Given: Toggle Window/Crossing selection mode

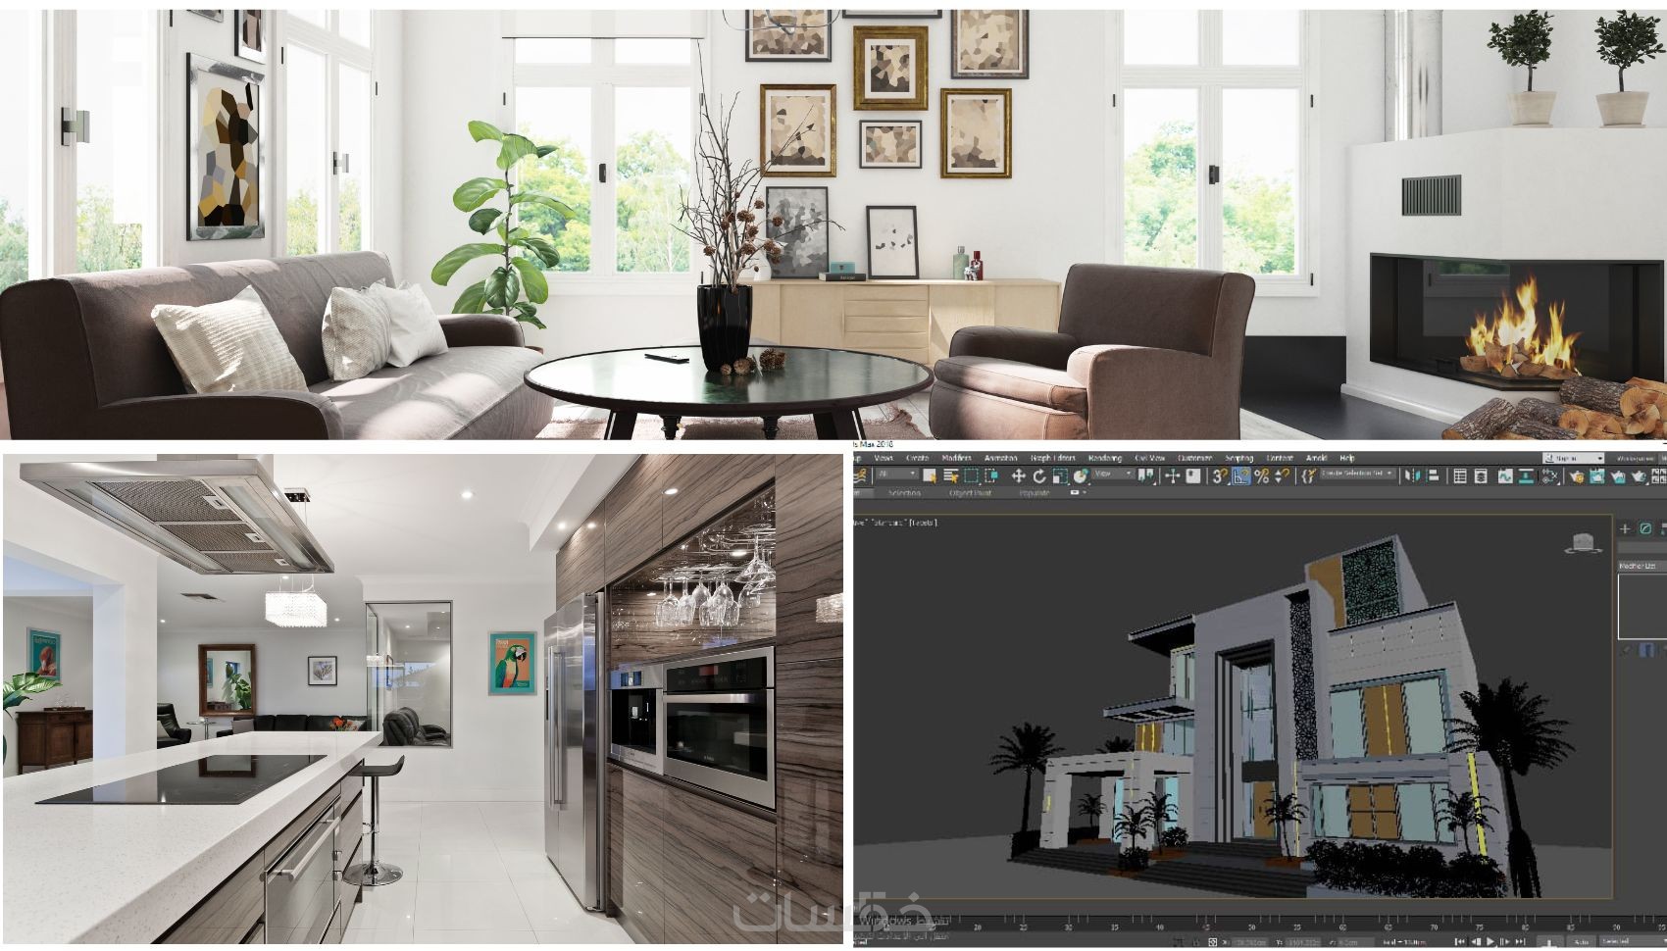Looking at the screenshot, I should (x=991, y=475).
